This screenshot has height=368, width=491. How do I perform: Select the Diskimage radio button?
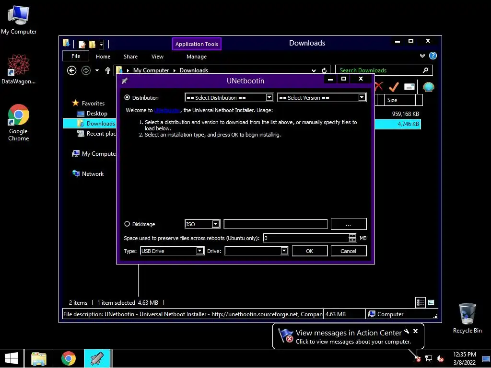pos(127,224)
